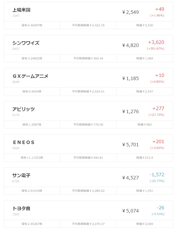Click 保有 0.46097株 holdings cell
The image size is (176, 230).
point(32,25)
